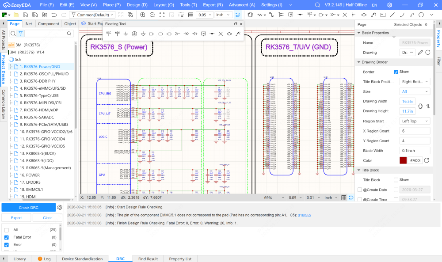This screenshot has width=442, height=262.
Task: Click the DRC Clear button
Action: (47, 218)
